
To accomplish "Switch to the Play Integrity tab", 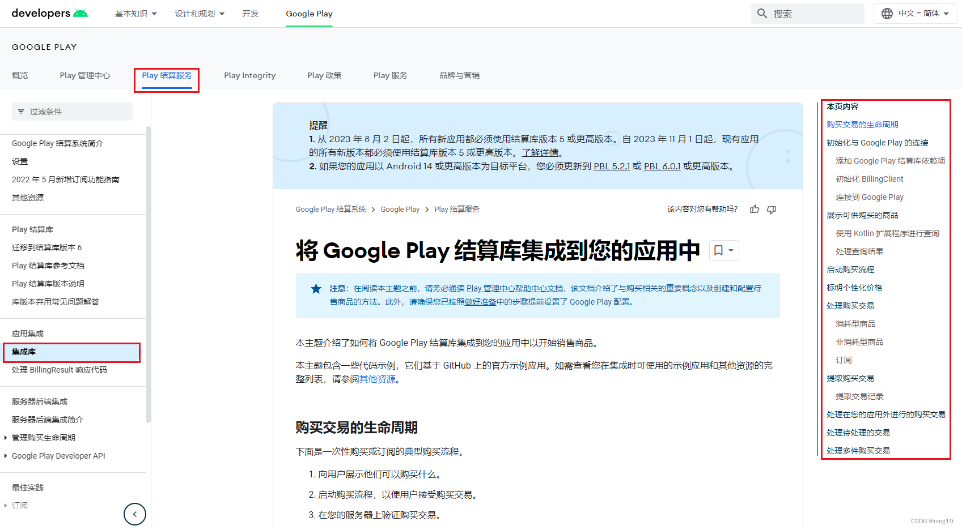I will coord(250,75).
